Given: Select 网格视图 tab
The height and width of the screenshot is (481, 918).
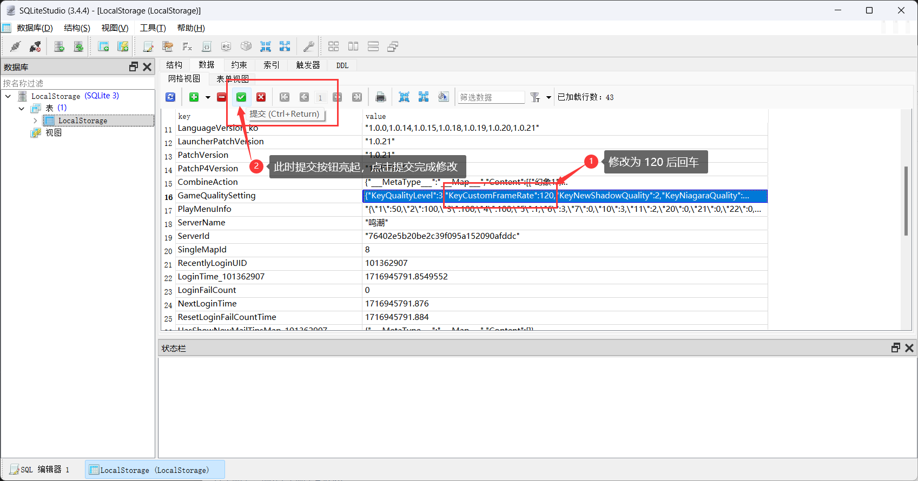Looking at the screenshot, I should pyautogui.click(x=184, y=79).
